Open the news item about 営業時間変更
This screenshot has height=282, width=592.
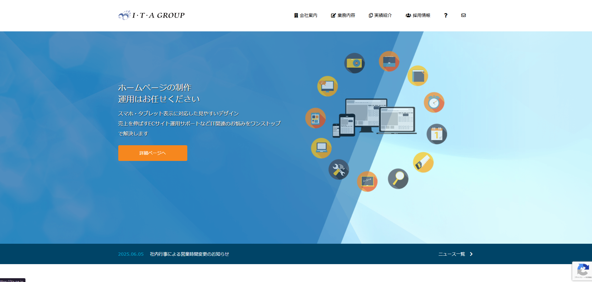point(189,254)
